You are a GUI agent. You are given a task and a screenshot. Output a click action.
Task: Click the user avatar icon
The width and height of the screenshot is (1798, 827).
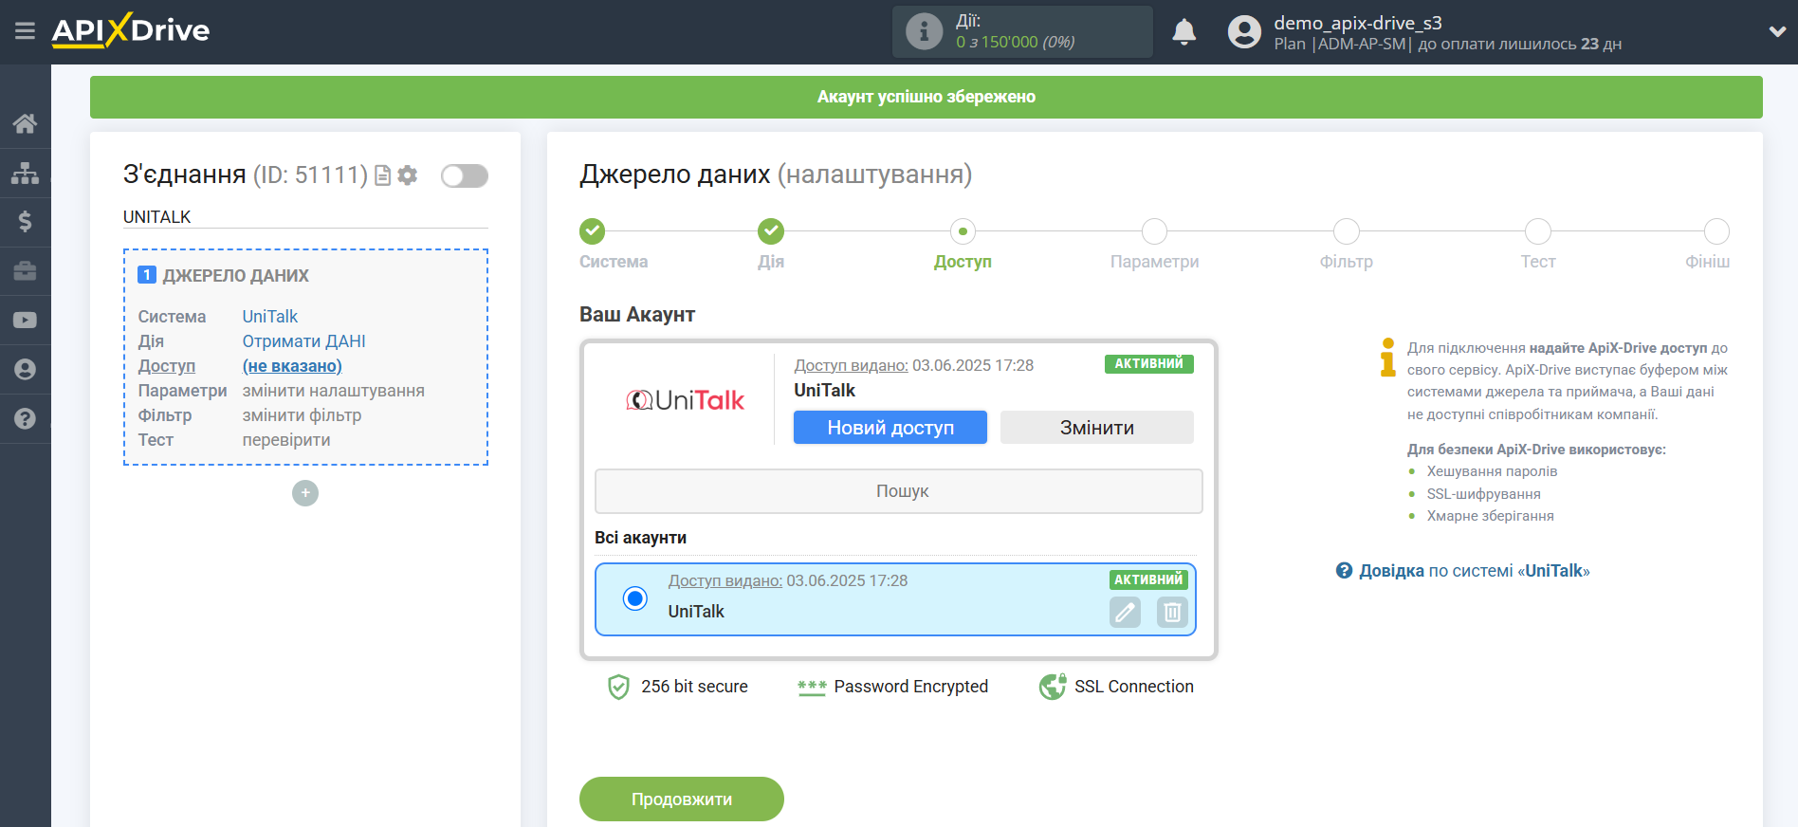1244,32
